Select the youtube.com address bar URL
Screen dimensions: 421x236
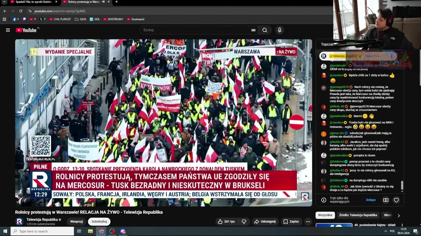60,11
